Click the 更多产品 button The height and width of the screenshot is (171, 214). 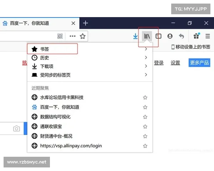(x=199, y=63)
